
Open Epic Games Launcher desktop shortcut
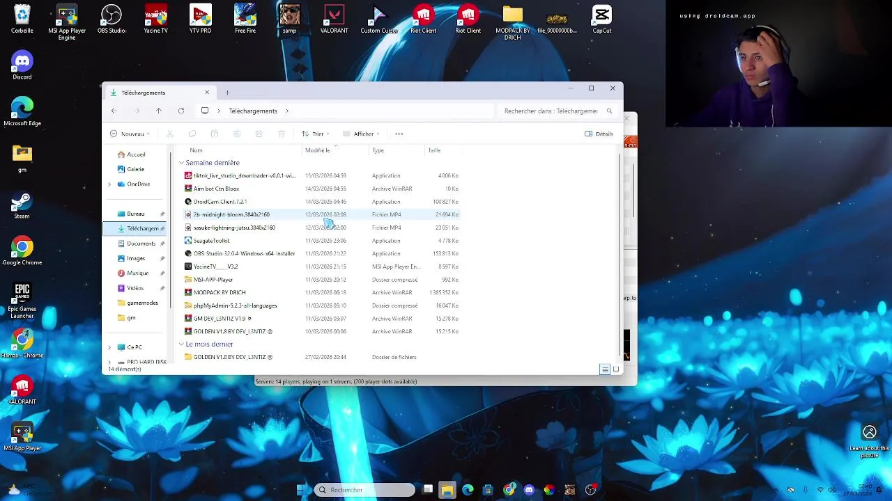click(22, 301)
